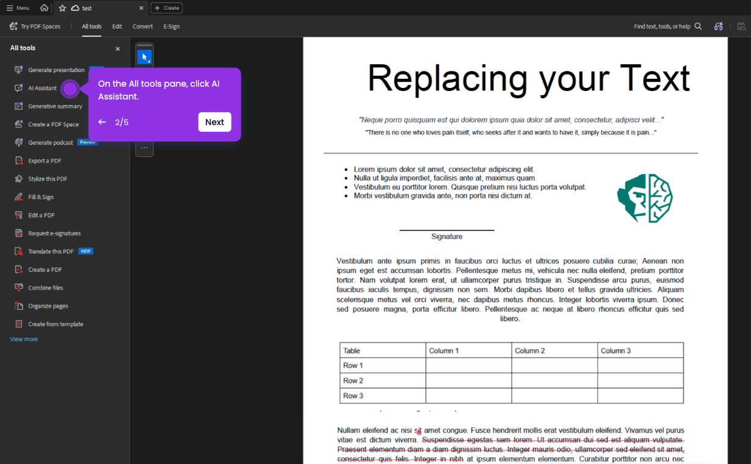Click the 'Signature' label in the document
Screen dimensions: 751x464
tap(447, 236)
